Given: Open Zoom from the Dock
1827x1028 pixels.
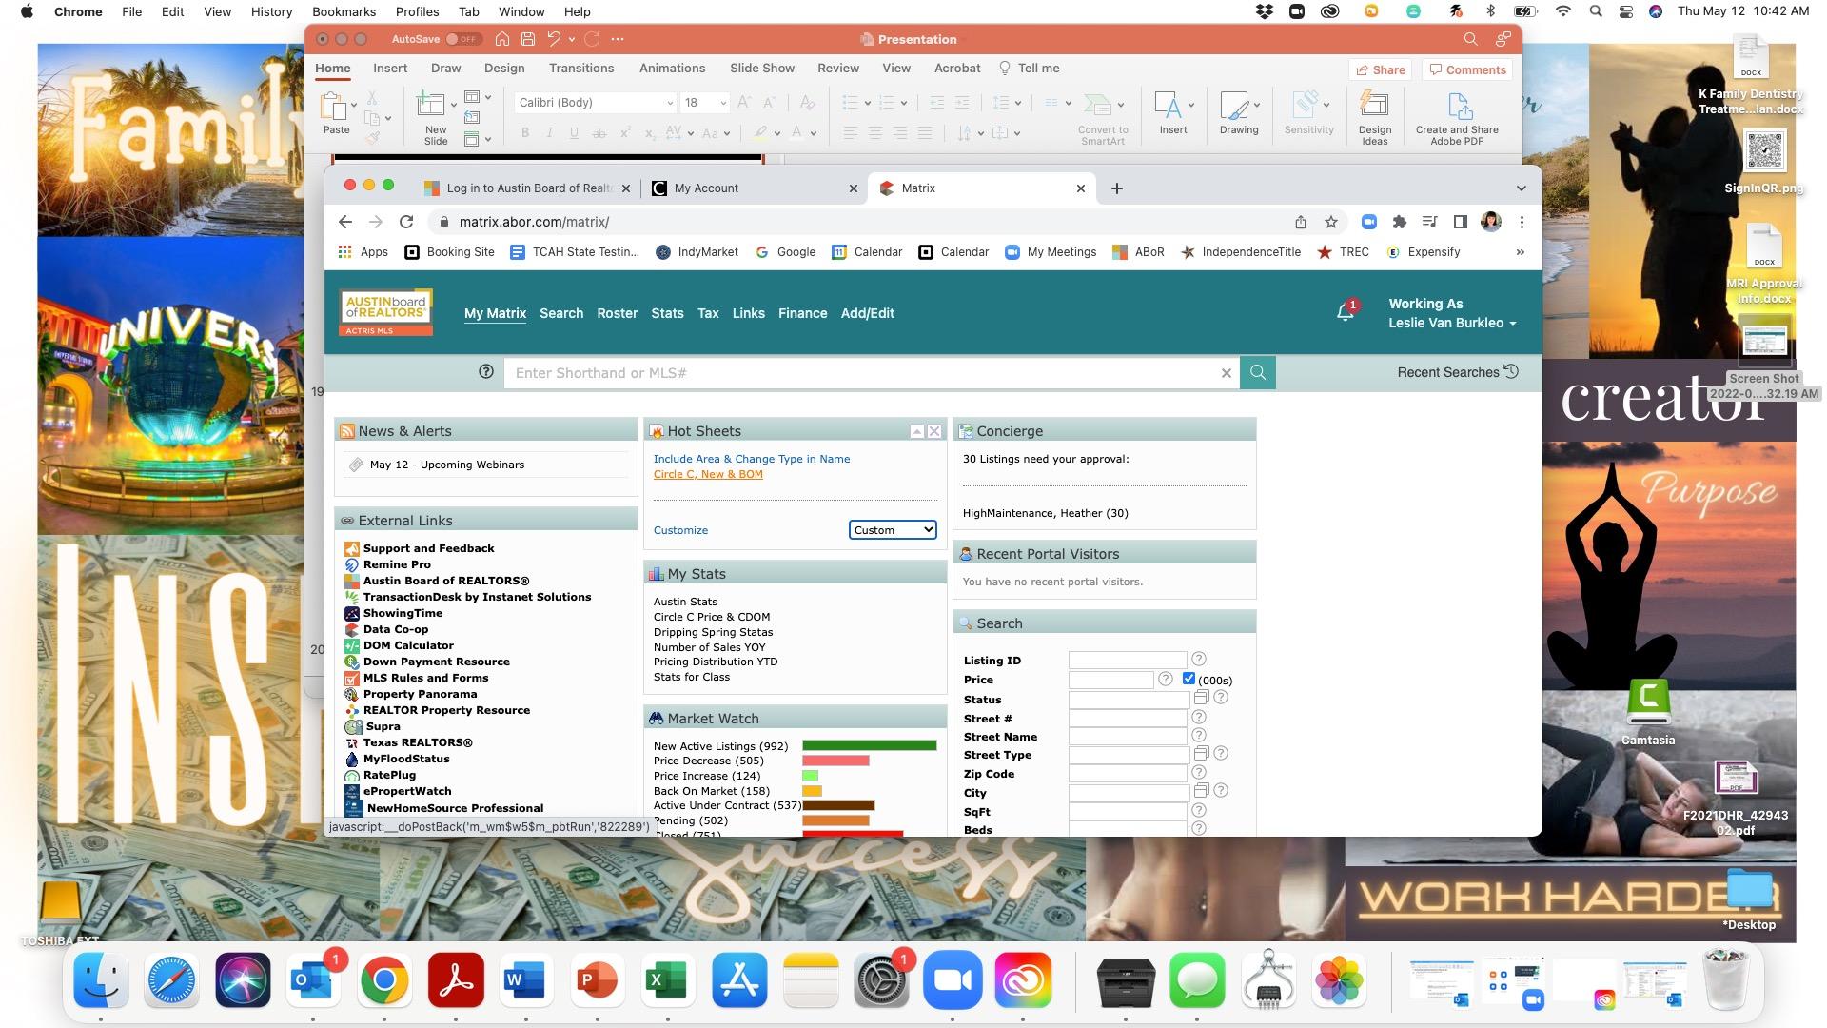Looking at the screenshot, I should point(952,980).
